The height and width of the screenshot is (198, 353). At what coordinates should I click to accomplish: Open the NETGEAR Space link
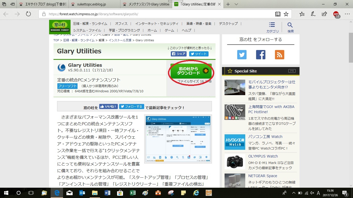263,176
